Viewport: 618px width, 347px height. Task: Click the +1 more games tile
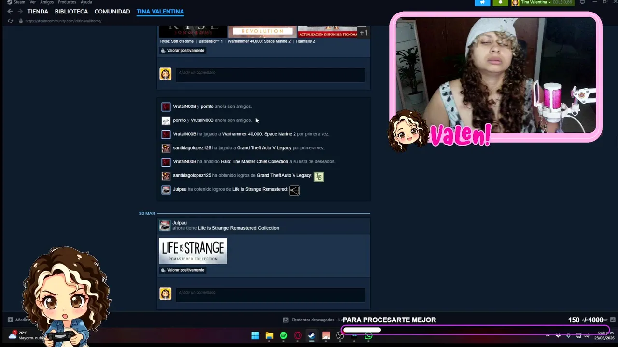pos(364,32)
